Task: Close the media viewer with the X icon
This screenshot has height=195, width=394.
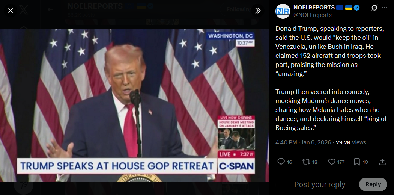Action: click(x=11, y=11)
